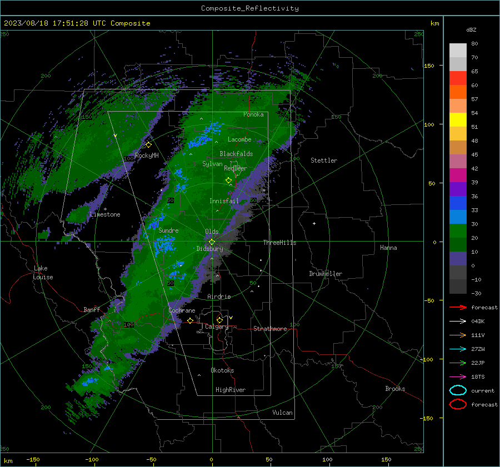Screen dimensions: 500x467
Task: Click the purple-gray 10 dBZ color swatch
Action: pyautogui.click(x=458, y=259)
